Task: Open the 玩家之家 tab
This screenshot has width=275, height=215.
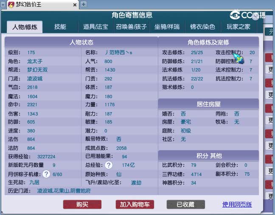Action: (239, 27)
